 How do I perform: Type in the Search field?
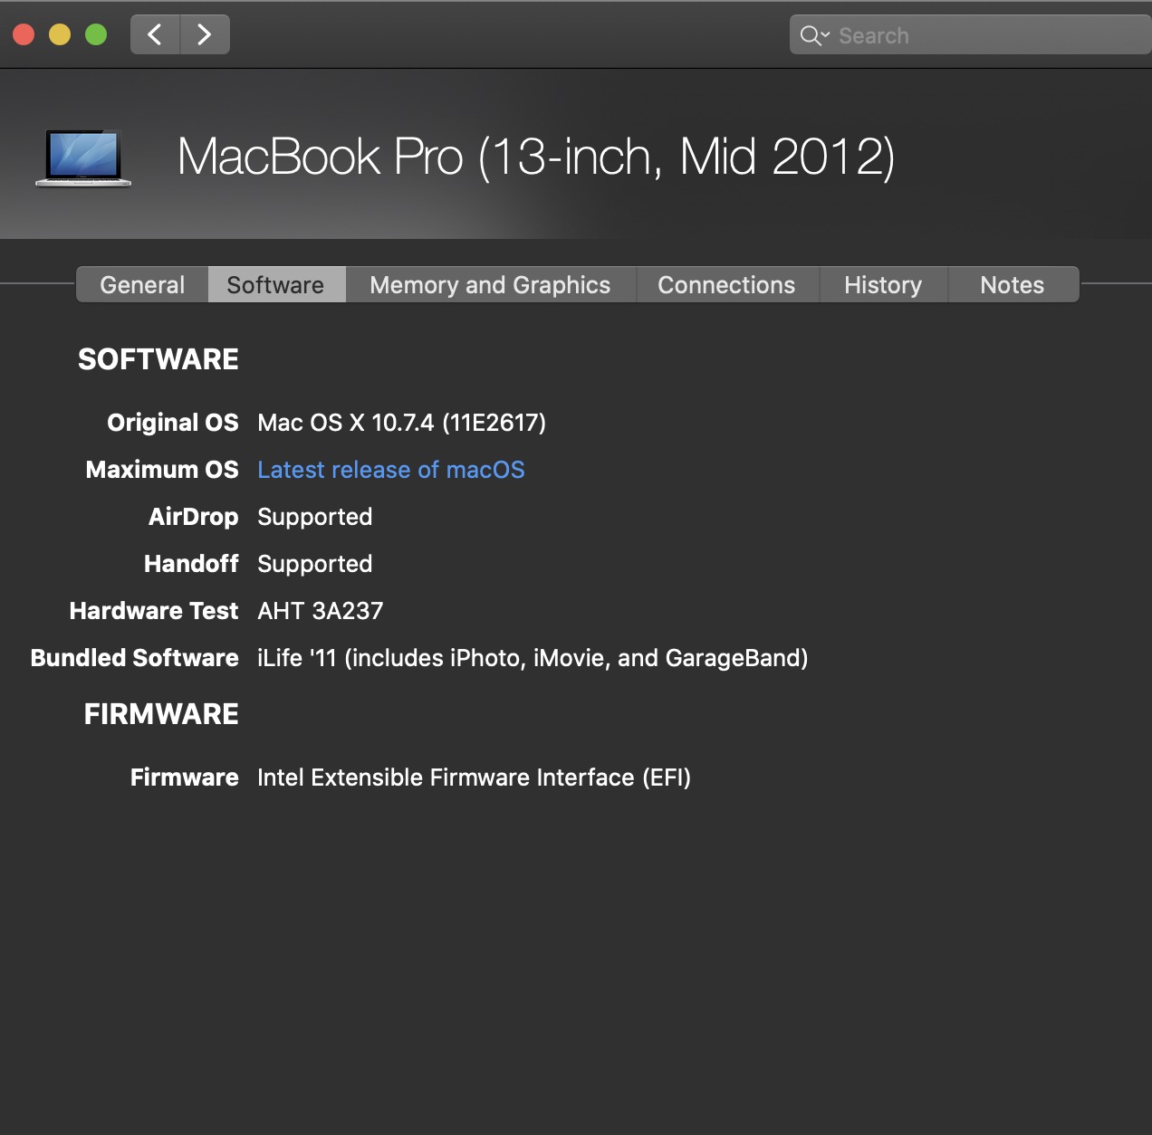click(x=987, y=35)
